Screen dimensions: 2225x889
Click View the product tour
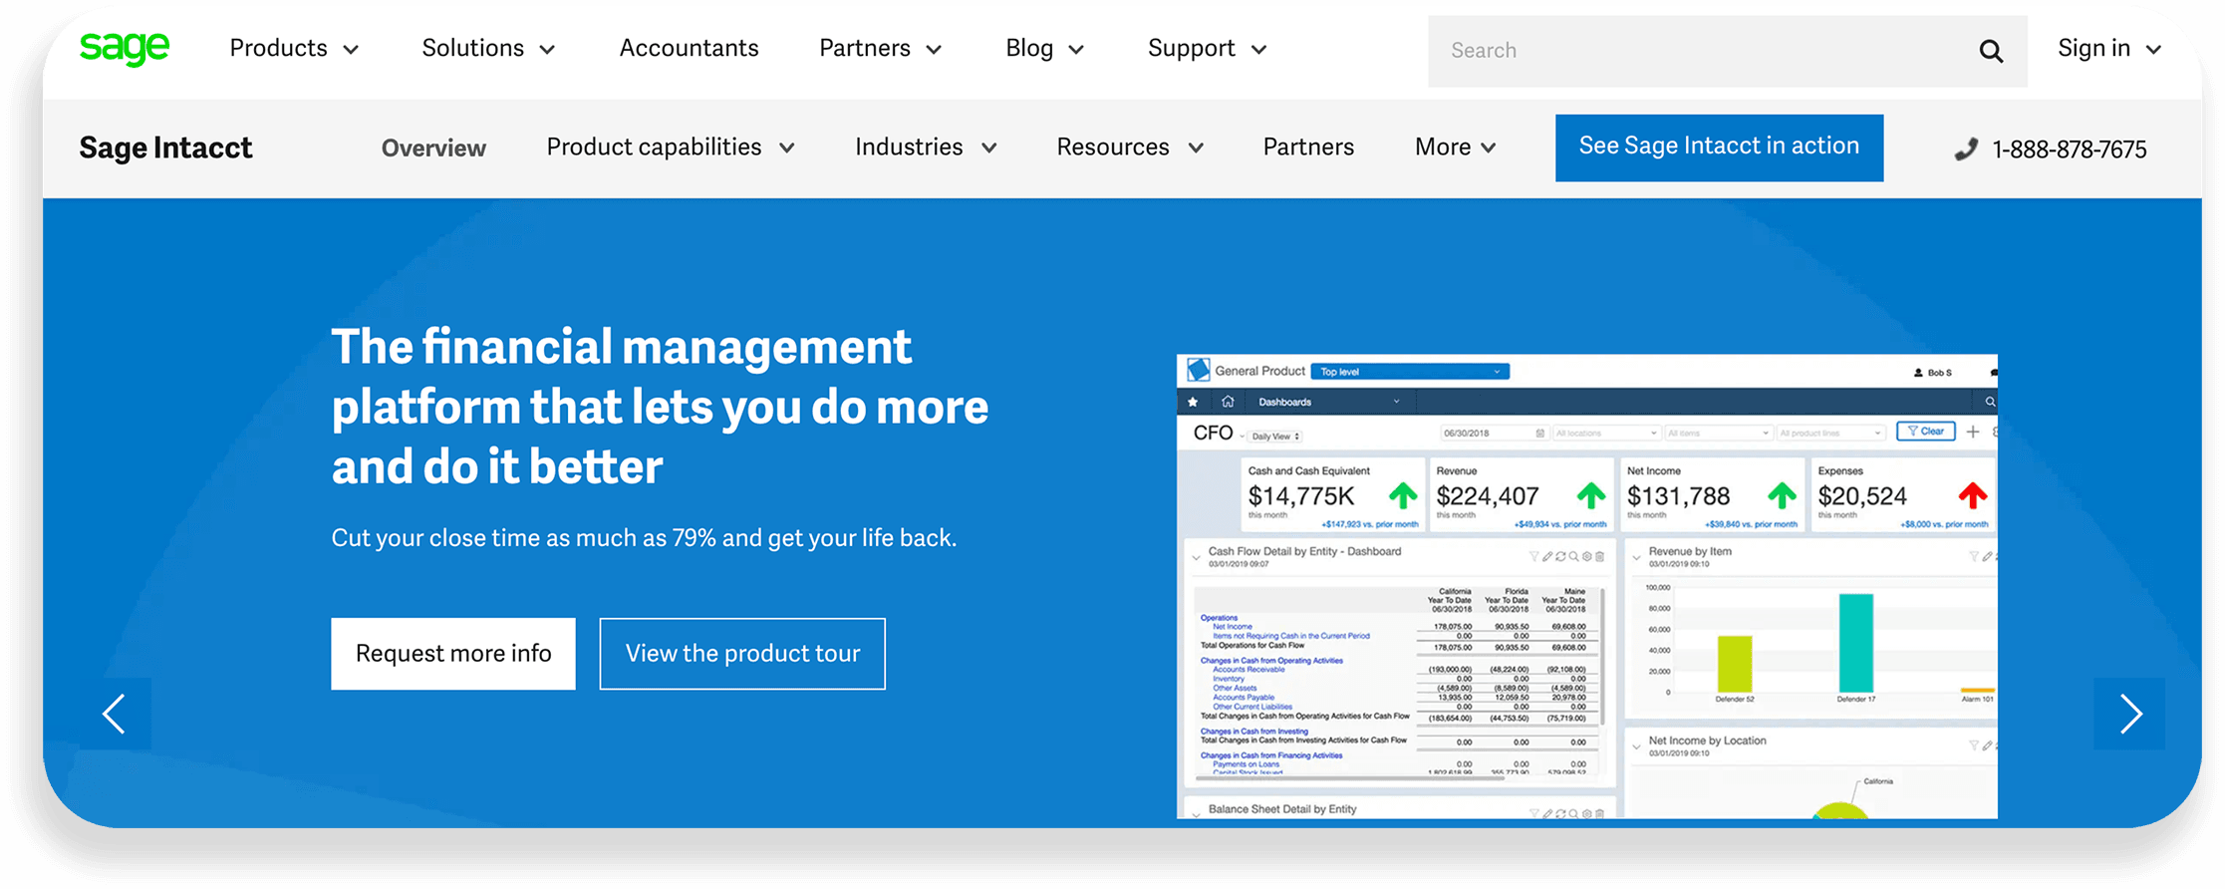pos(742,654)
